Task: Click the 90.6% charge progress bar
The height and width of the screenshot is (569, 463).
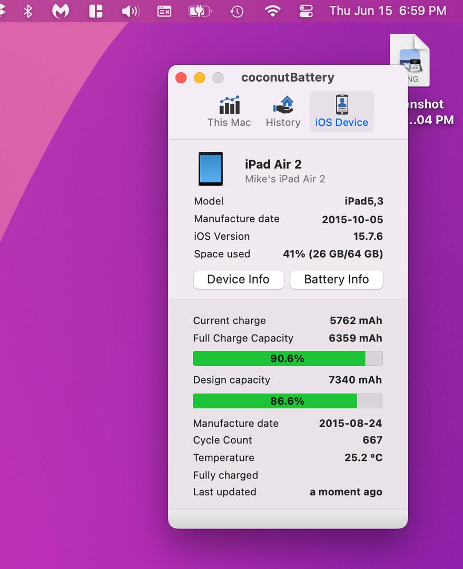Action: (288, 358)
